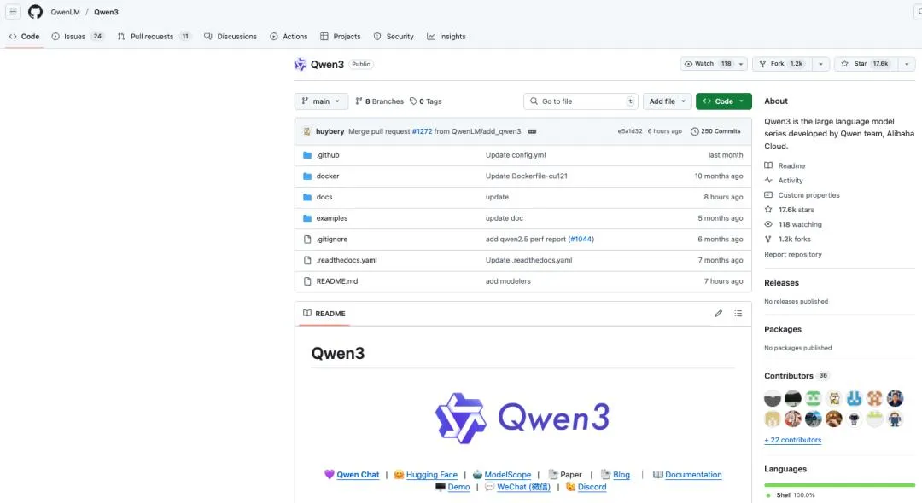Open the Star lists dropdown arrow
Screen dimensions: 922x503
[906, 63]
